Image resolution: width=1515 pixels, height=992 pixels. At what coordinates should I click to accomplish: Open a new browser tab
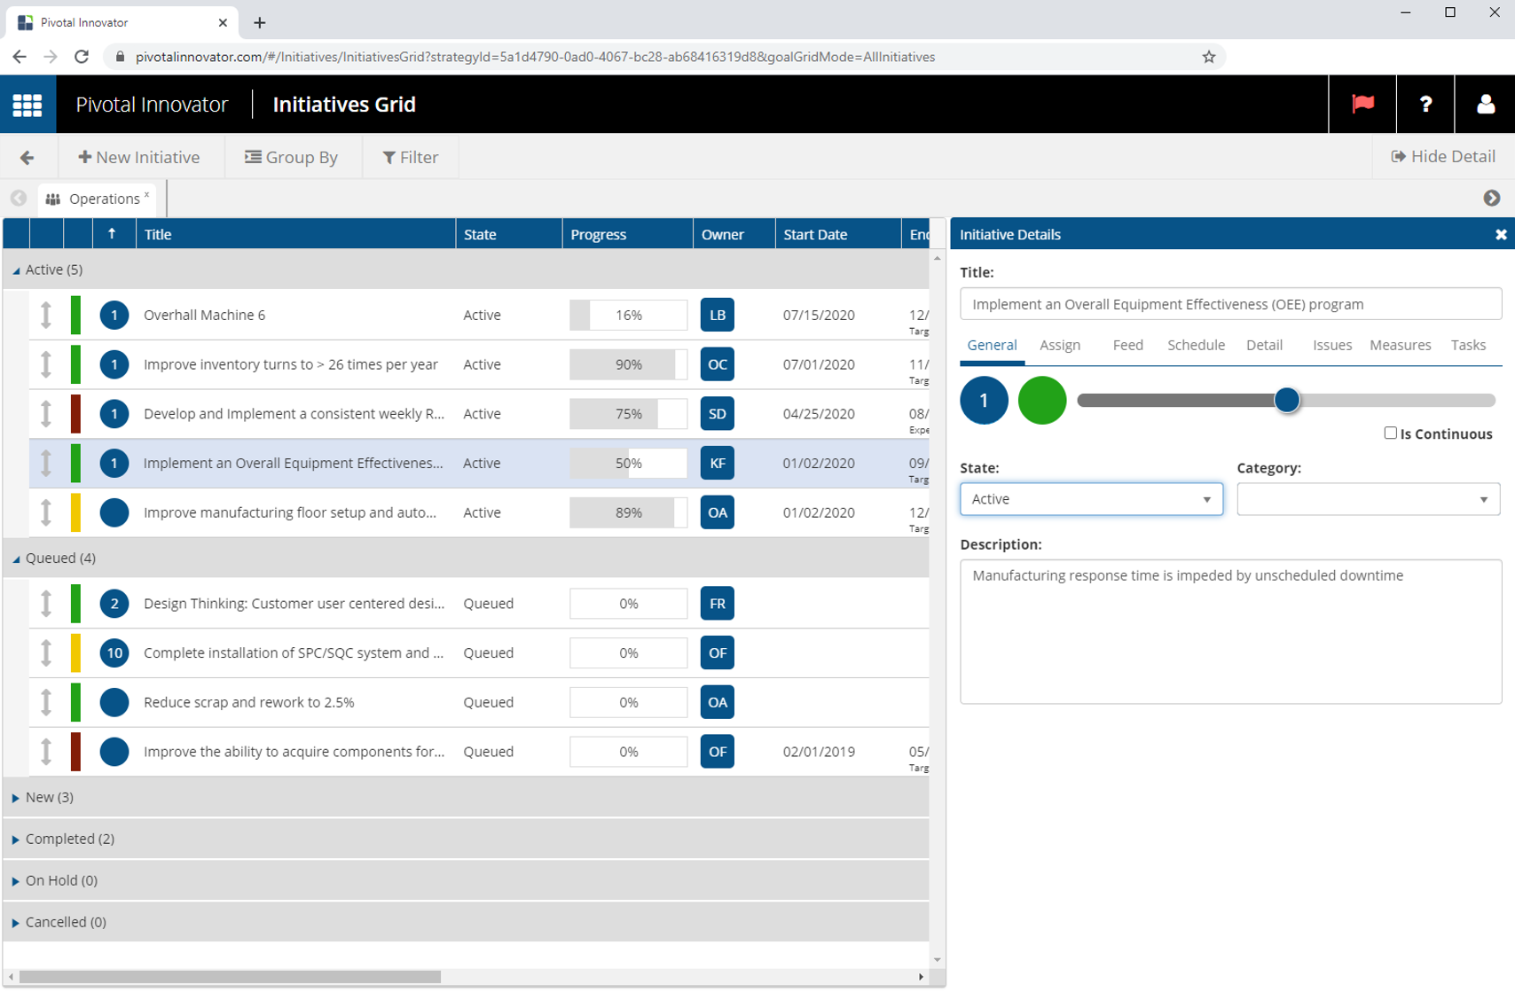(x=260, y=23)
